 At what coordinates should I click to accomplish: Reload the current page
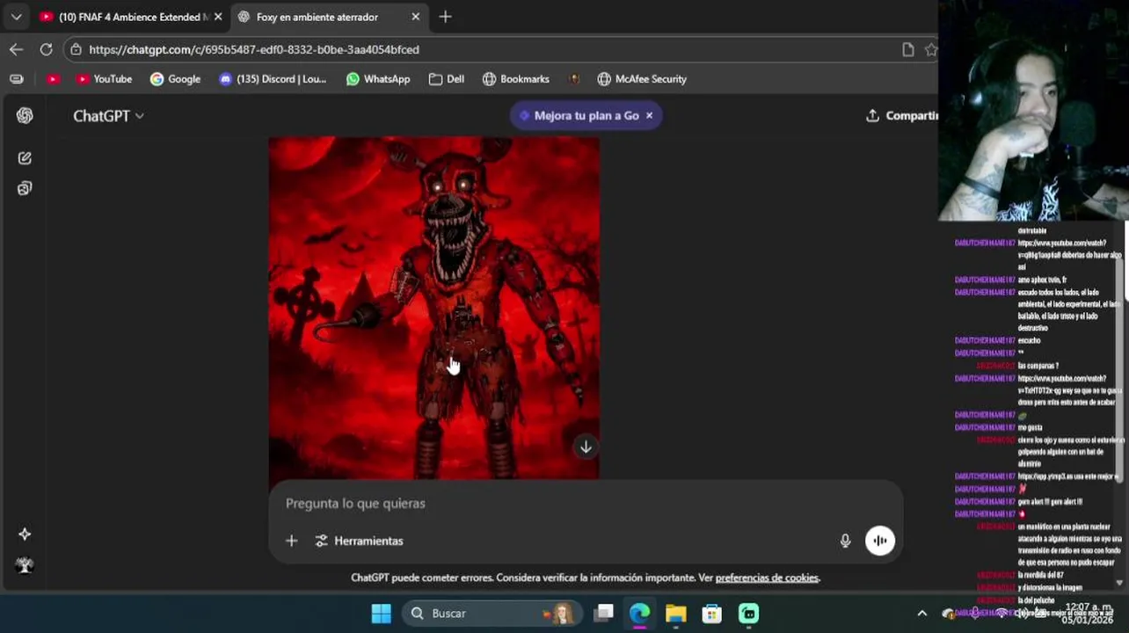pyautogui.click(x=46, y=49)
